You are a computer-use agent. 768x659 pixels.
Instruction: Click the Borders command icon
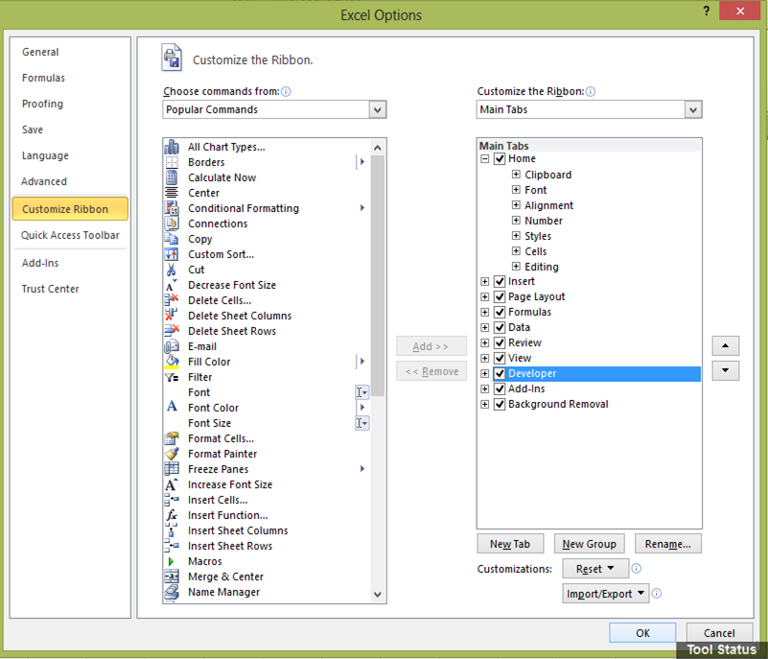(x=172, y=162)
